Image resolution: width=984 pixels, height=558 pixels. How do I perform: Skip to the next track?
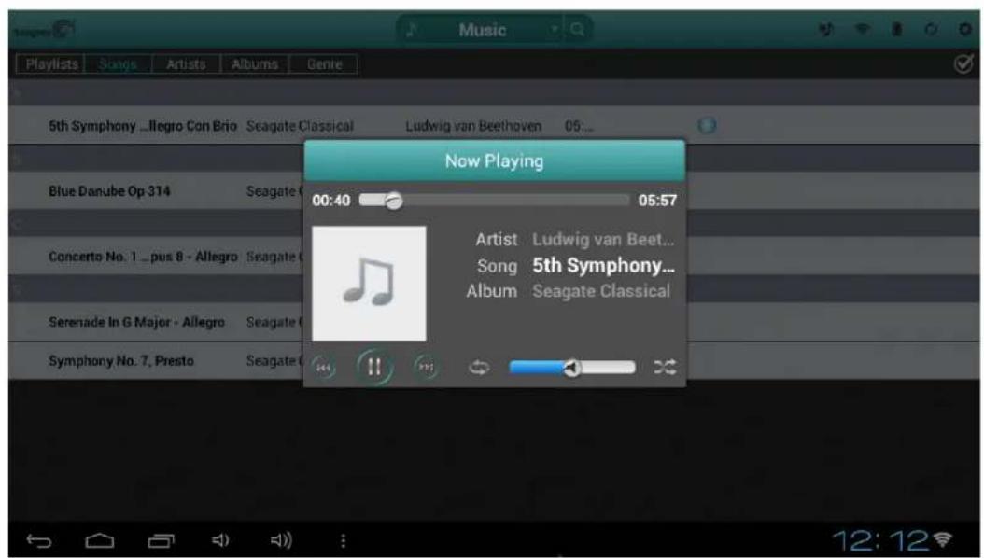tap(426, 368)
